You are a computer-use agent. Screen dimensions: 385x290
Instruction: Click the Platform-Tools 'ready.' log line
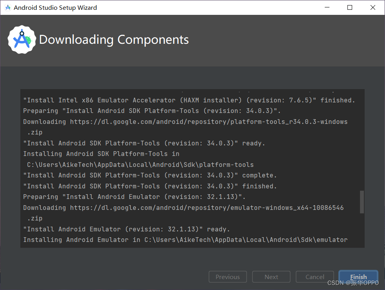pos(144,143)
